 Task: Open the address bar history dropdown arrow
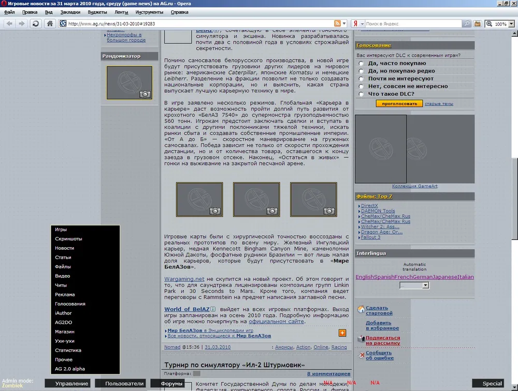345,23
